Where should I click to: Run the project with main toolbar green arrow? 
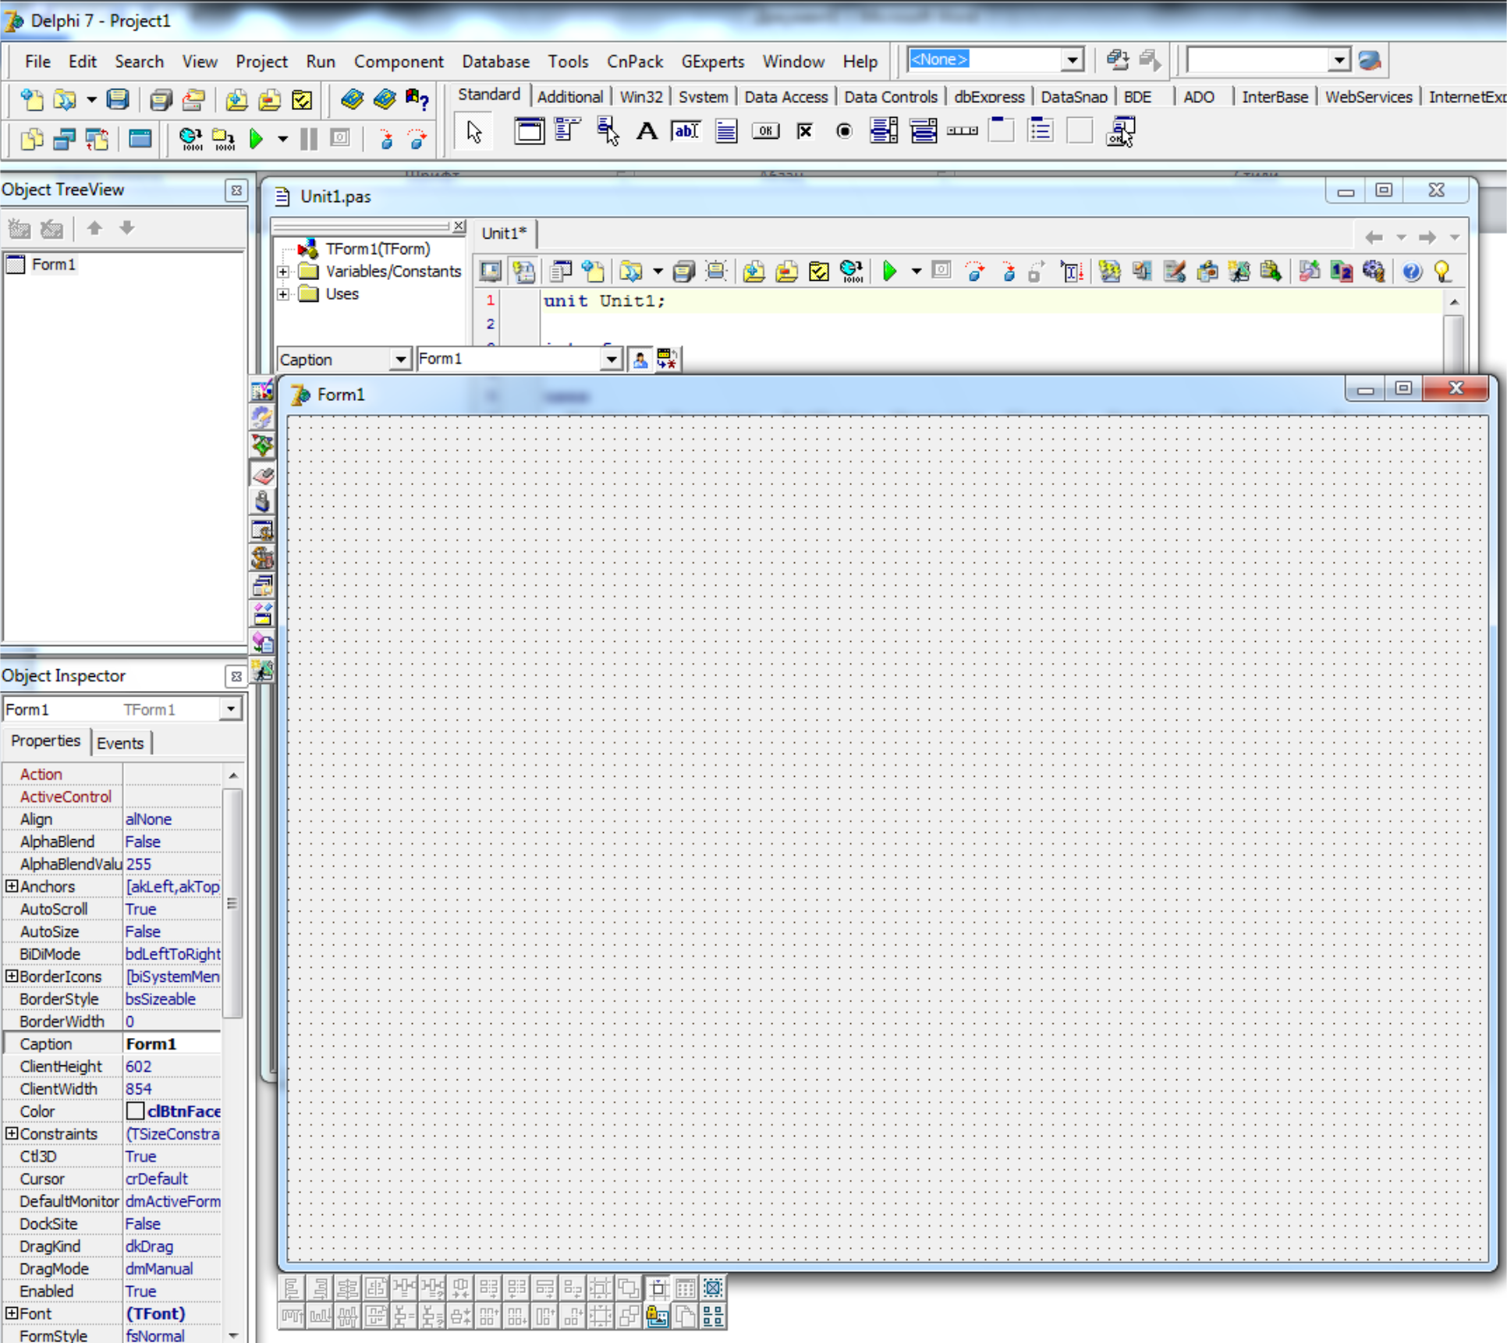pyautogui.click(x=257, y=140)
